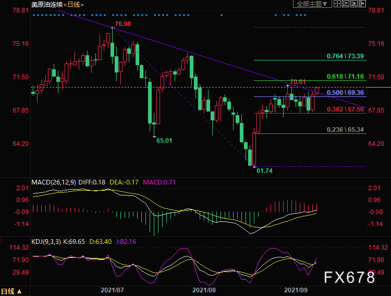
Task: Click the range measurement icon in top toolbar
Action: 345,4
